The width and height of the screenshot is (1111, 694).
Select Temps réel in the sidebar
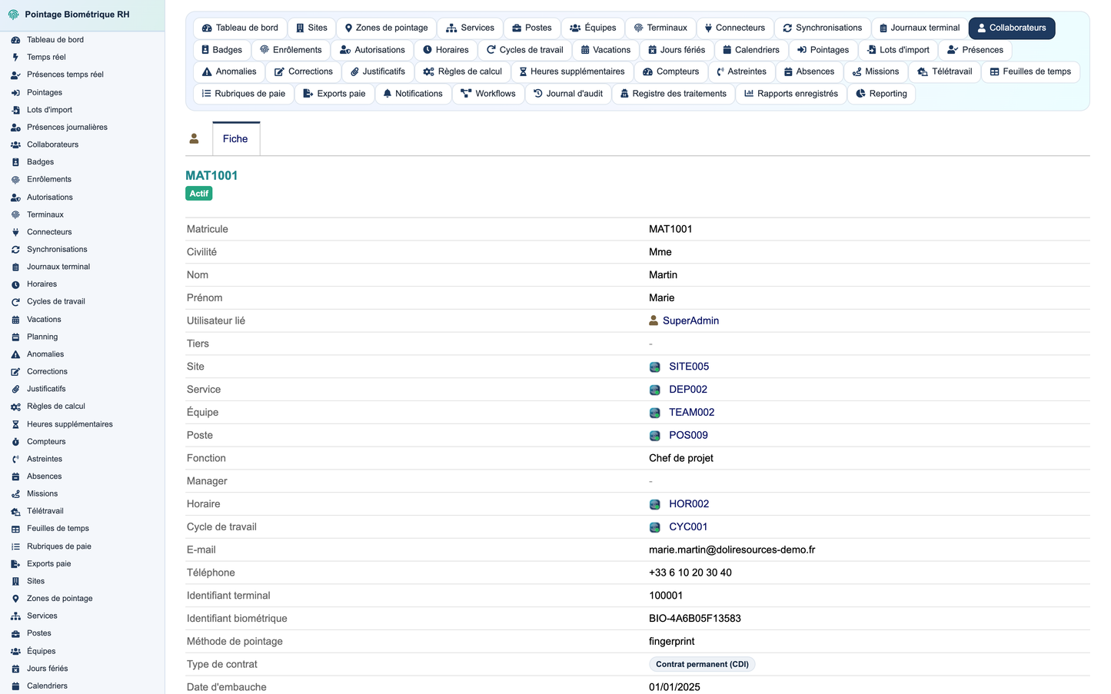click(x=46, y=57)
